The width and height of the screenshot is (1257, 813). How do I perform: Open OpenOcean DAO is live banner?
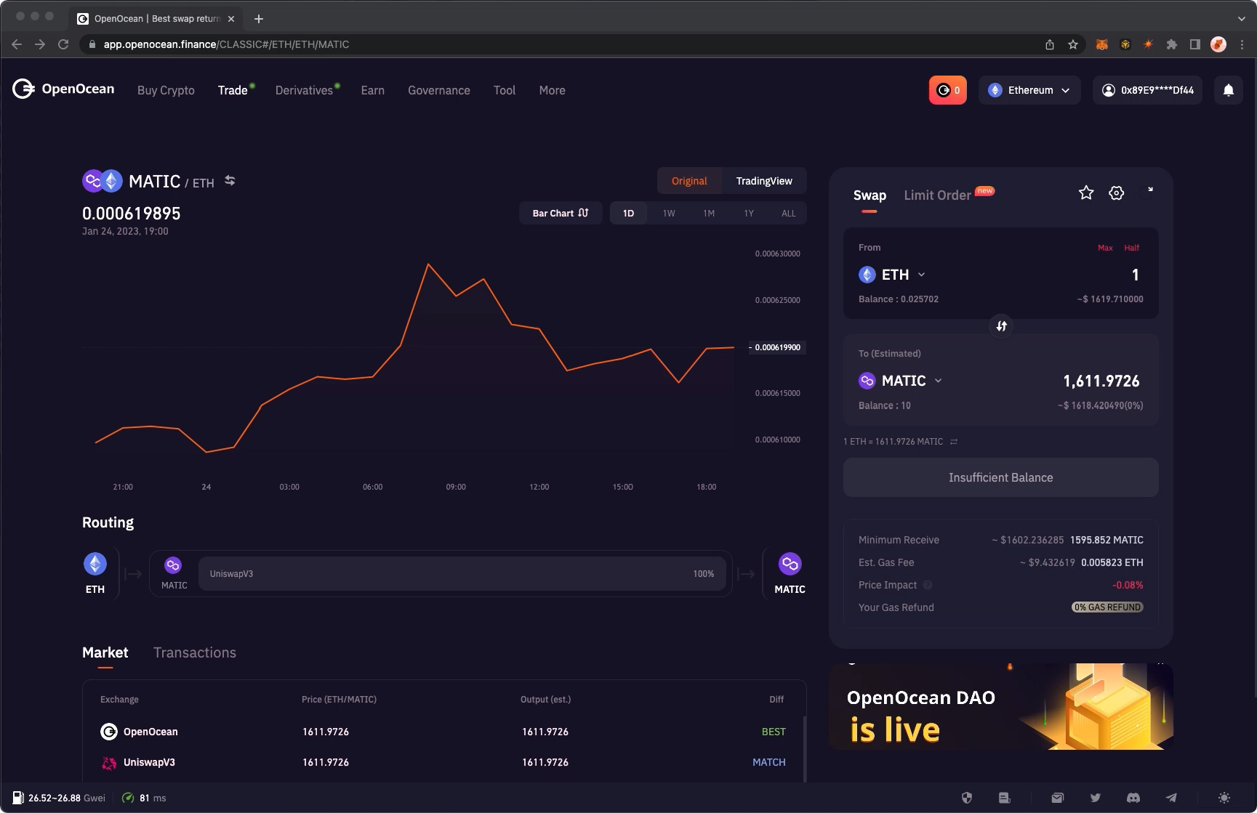(1001, 706)
